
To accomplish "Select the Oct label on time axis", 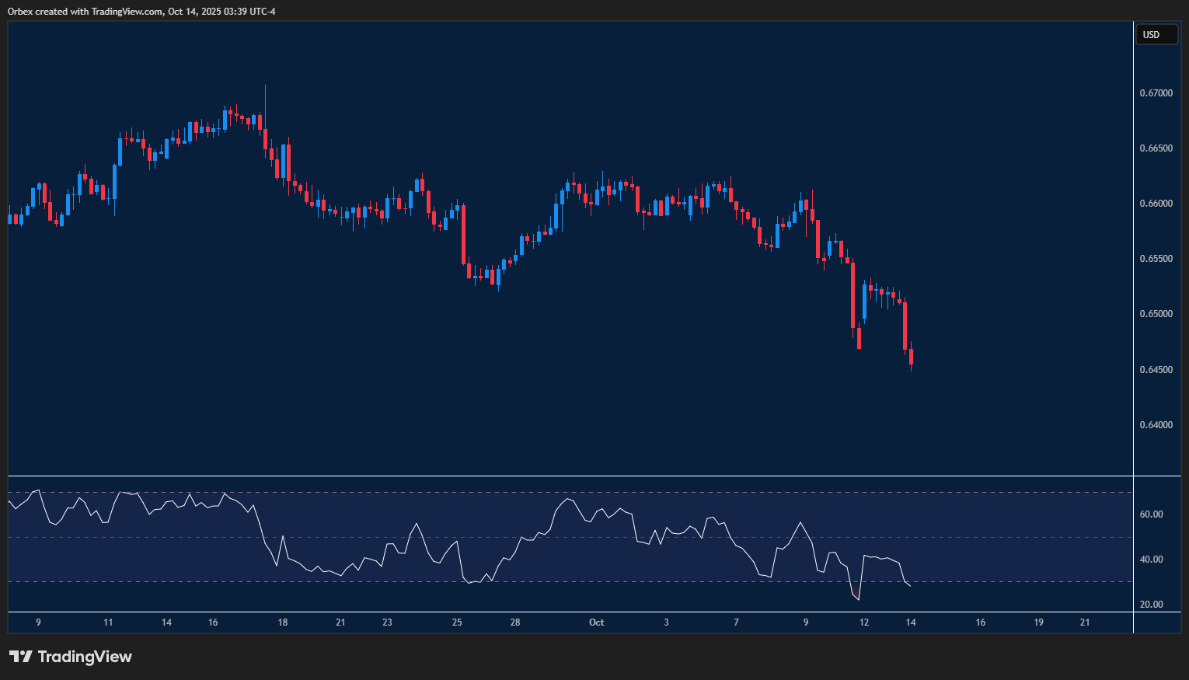I will click(x=596, y=622).
